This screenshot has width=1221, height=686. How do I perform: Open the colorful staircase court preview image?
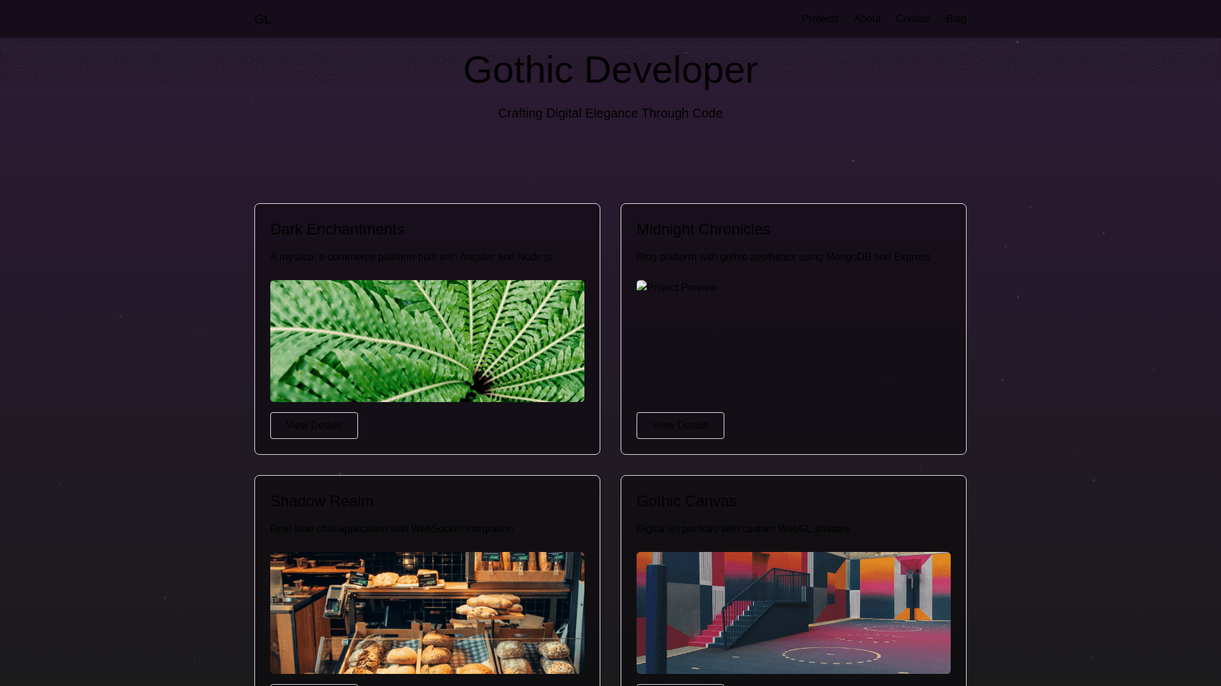click(793, 612)
